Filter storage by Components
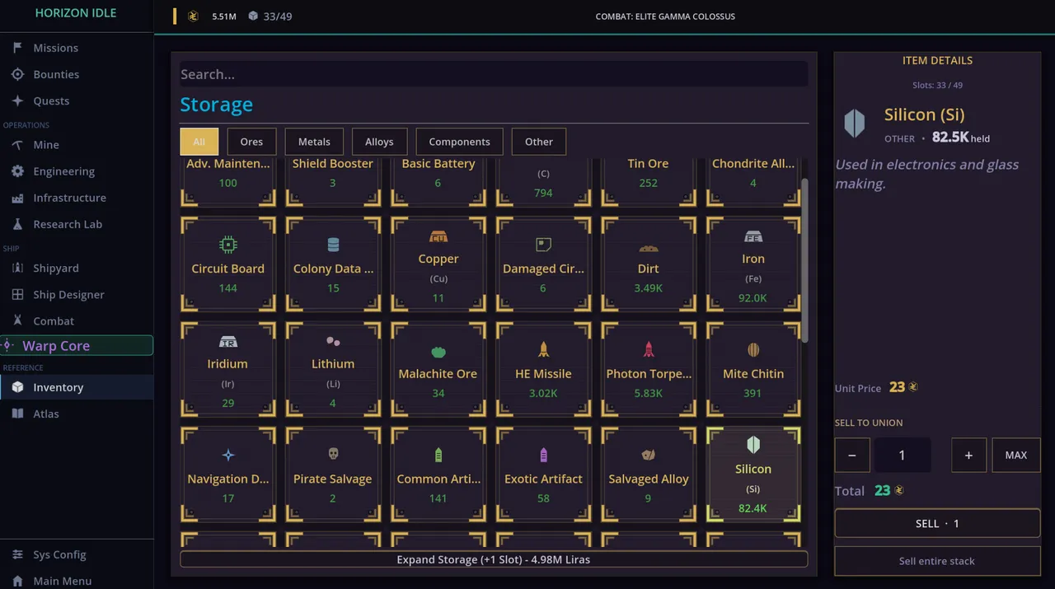 [x=459, y=142]
